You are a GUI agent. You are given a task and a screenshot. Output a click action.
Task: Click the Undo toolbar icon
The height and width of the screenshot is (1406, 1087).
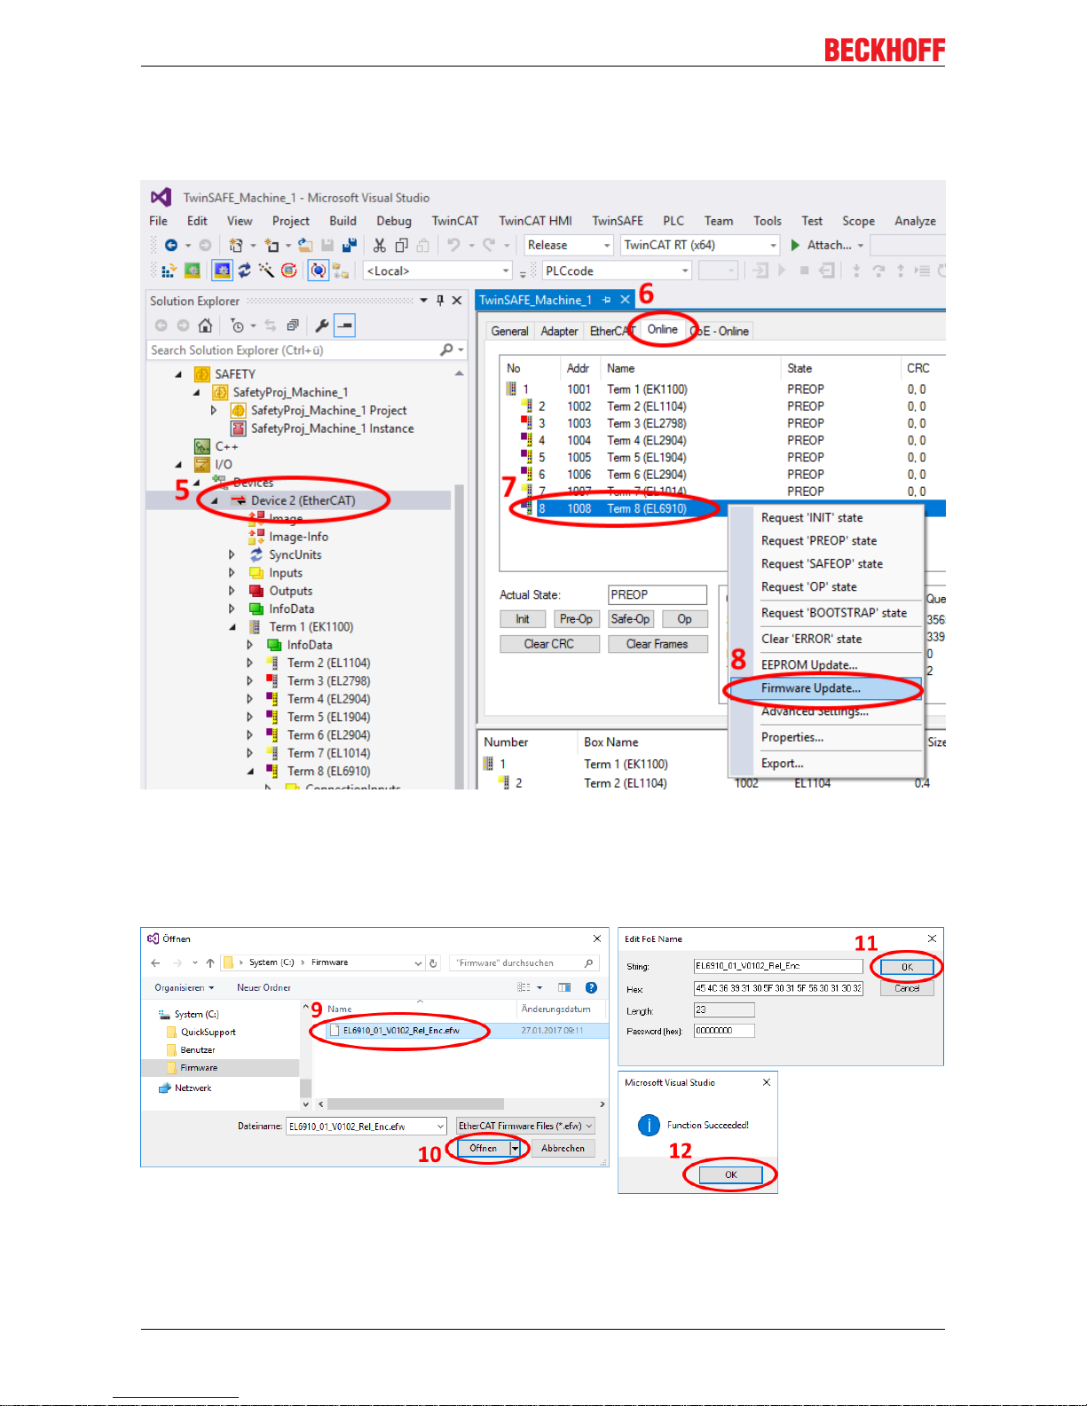pos(454,245)
